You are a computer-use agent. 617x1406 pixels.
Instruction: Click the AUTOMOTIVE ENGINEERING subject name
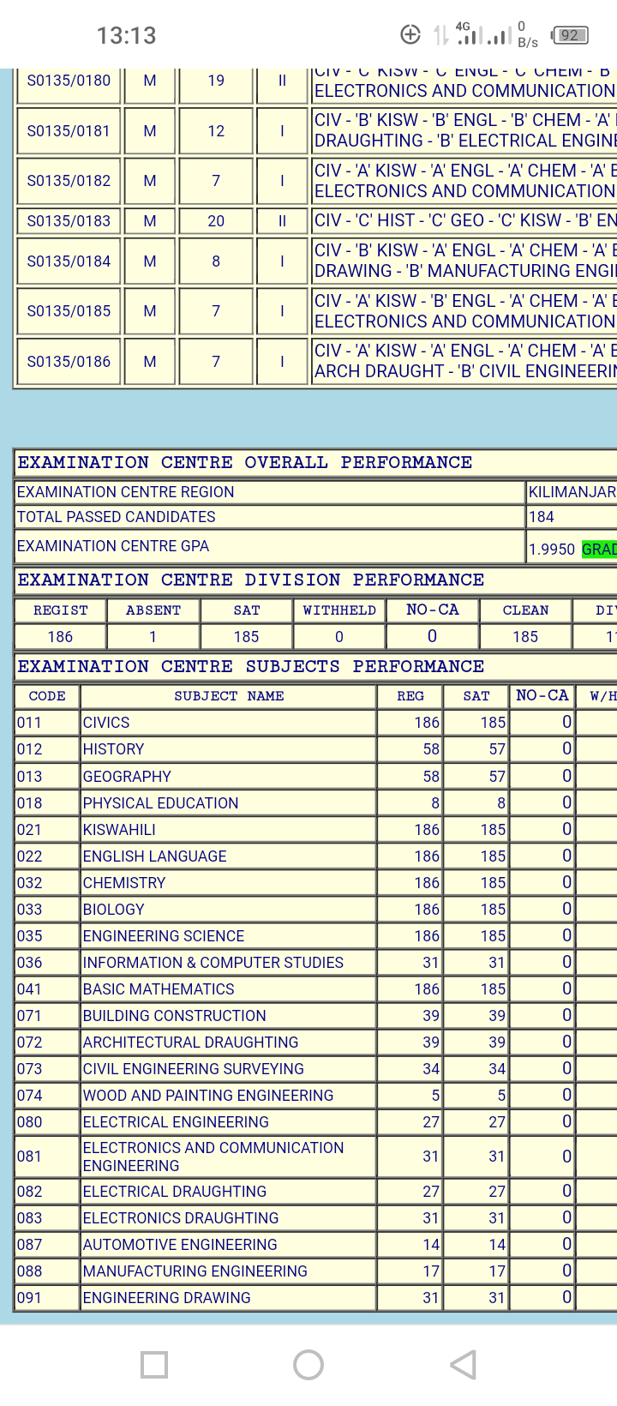[x=180, y=1245]
